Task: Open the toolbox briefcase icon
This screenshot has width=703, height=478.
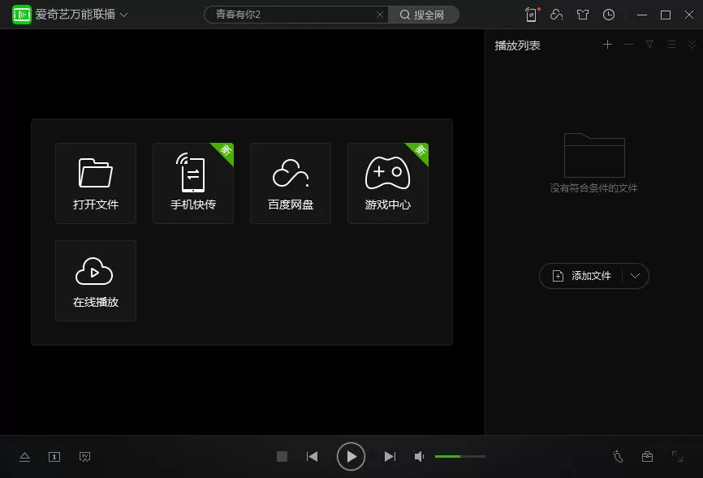Action: tap(647, 456)
